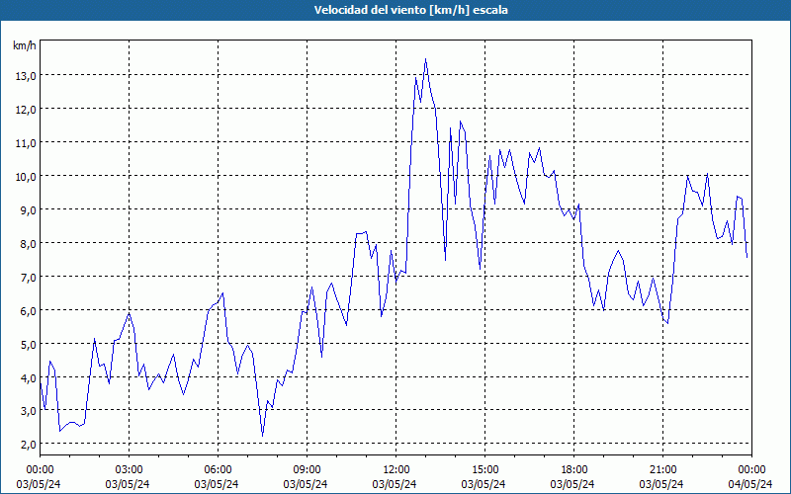Viewport: 791px width, 494px height.
Task: Click the '5,0' y-axis value
Action: 29,344
